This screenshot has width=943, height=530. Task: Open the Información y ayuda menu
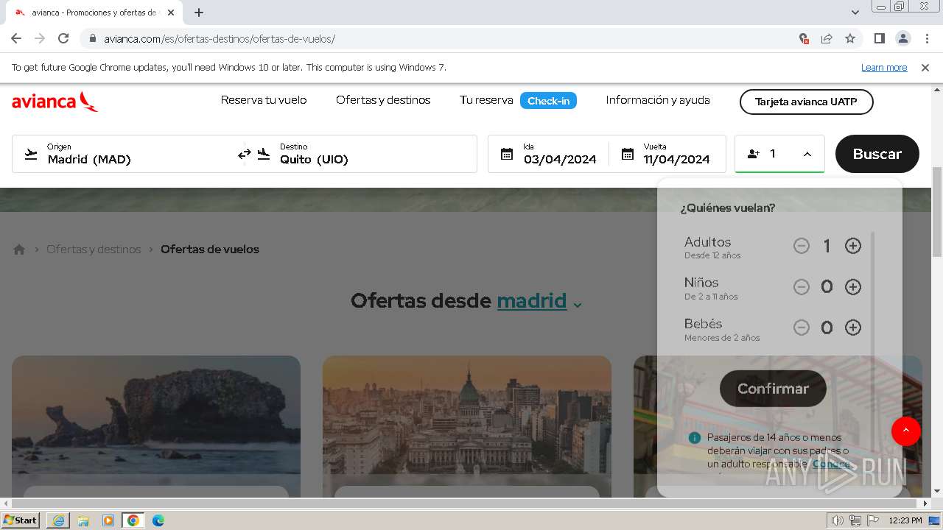pyautogui.click(x=658, y=100)
